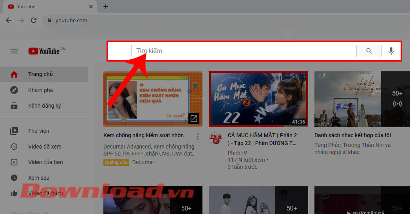
Task: Open Kênh đăng ký in sidebar
Action: 44,106
